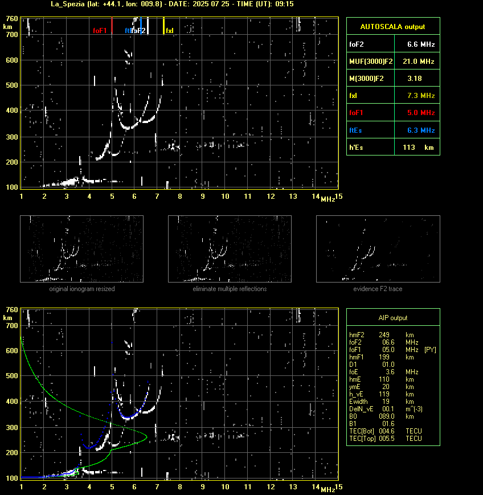This screenshot has width=483, height=495.
Task: Select the AUTOSCALA output heading
Action: point(392,27)
